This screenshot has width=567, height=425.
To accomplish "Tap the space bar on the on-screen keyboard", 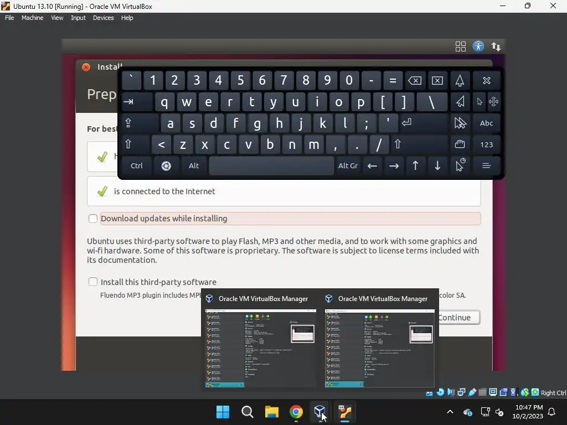I will (271, 165).
